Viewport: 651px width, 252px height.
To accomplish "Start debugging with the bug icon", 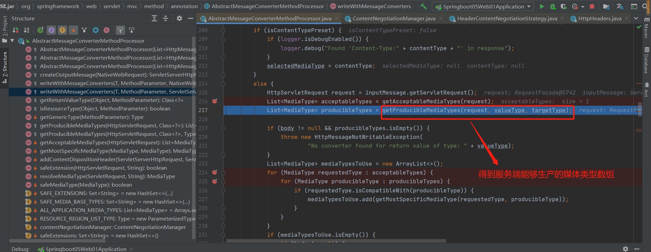I will click(x=553, y=6).
